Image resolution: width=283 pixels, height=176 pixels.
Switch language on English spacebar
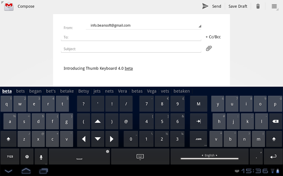pos(209,157)
